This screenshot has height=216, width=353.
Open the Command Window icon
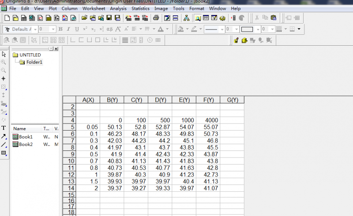tap(214, 18)
